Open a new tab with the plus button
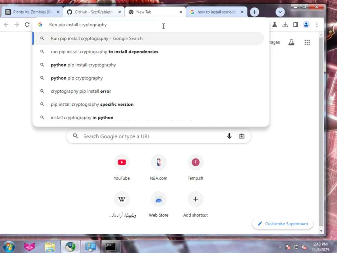Viewport: 337px width, 253px height. pyautogui.click(x=254, y=12)
